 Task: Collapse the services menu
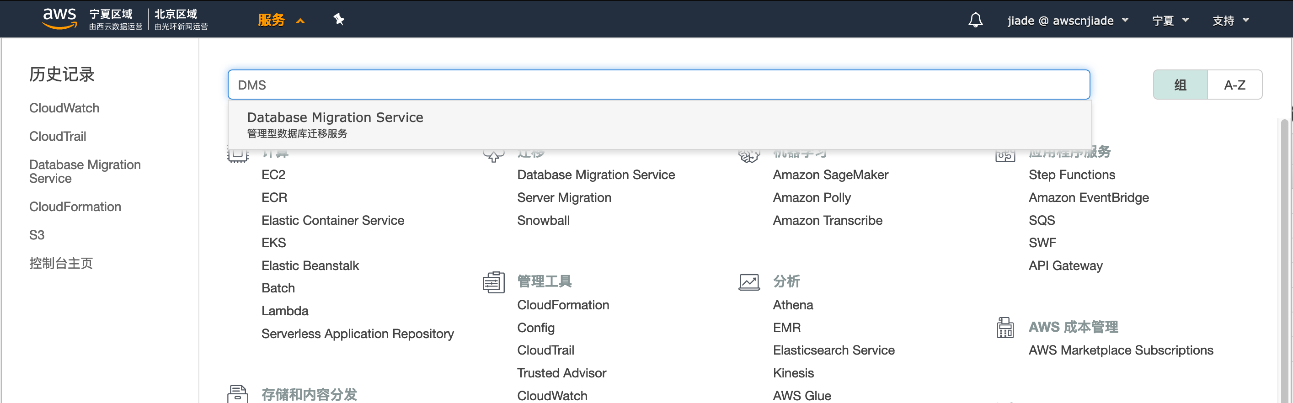[280, 20]
